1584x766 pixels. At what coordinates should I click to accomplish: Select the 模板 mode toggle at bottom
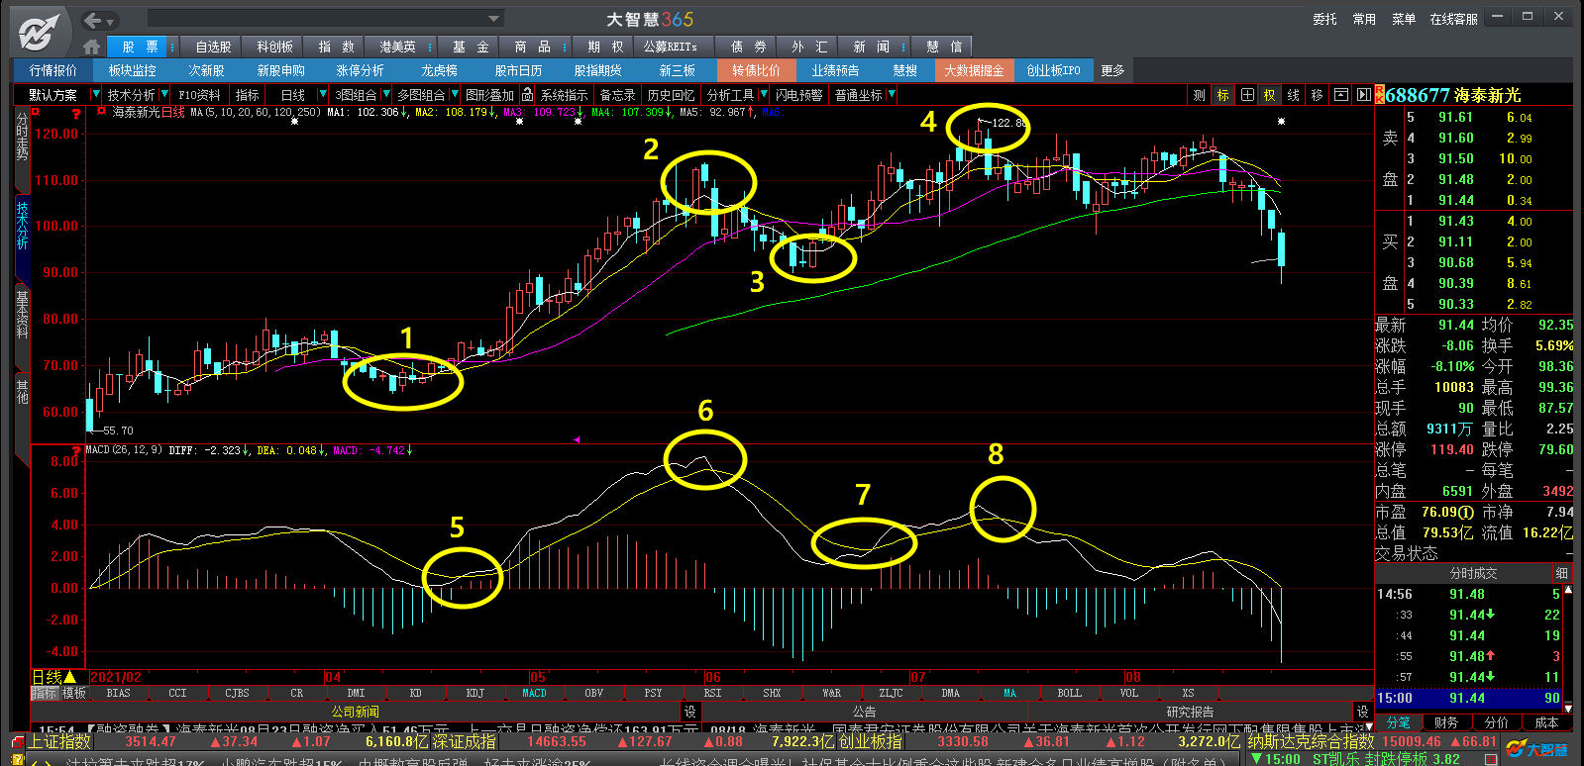click(x=74, y=694)
